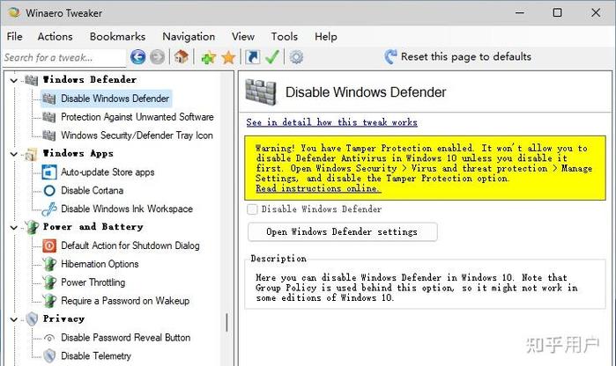Open the See in detail how this tweak works link

coord(331,122)
